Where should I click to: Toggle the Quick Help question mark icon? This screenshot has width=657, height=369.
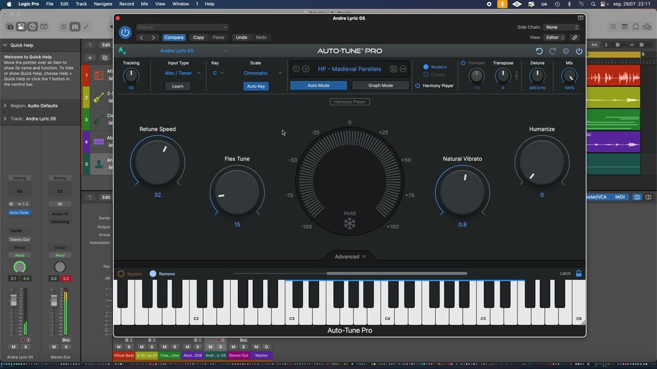point(32,27)
